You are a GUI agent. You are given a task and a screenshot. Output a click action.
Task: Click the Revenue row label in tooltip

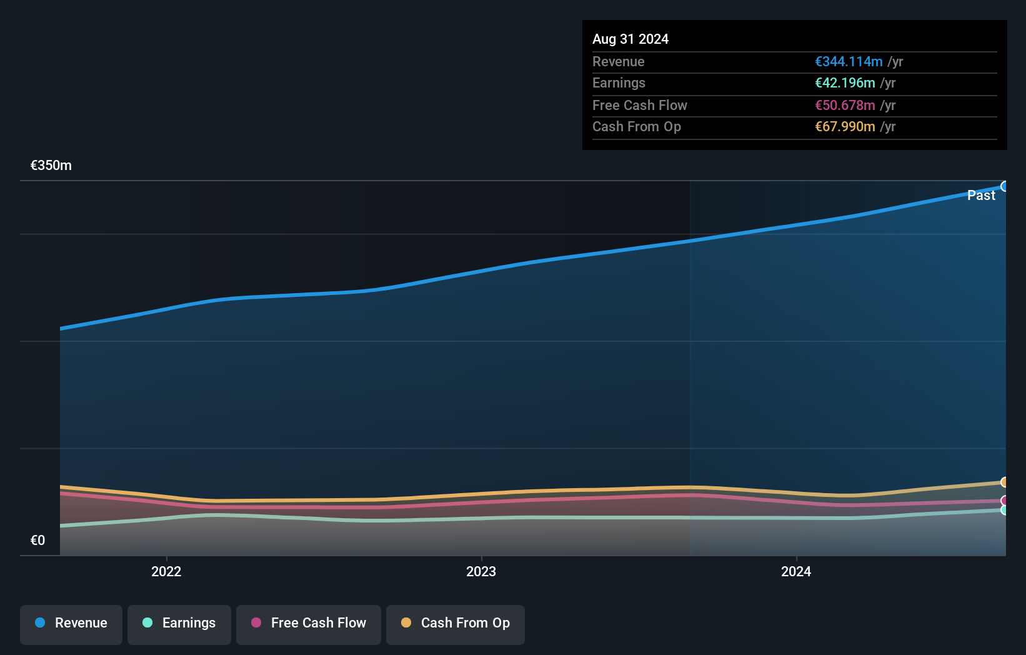(619, 62)
